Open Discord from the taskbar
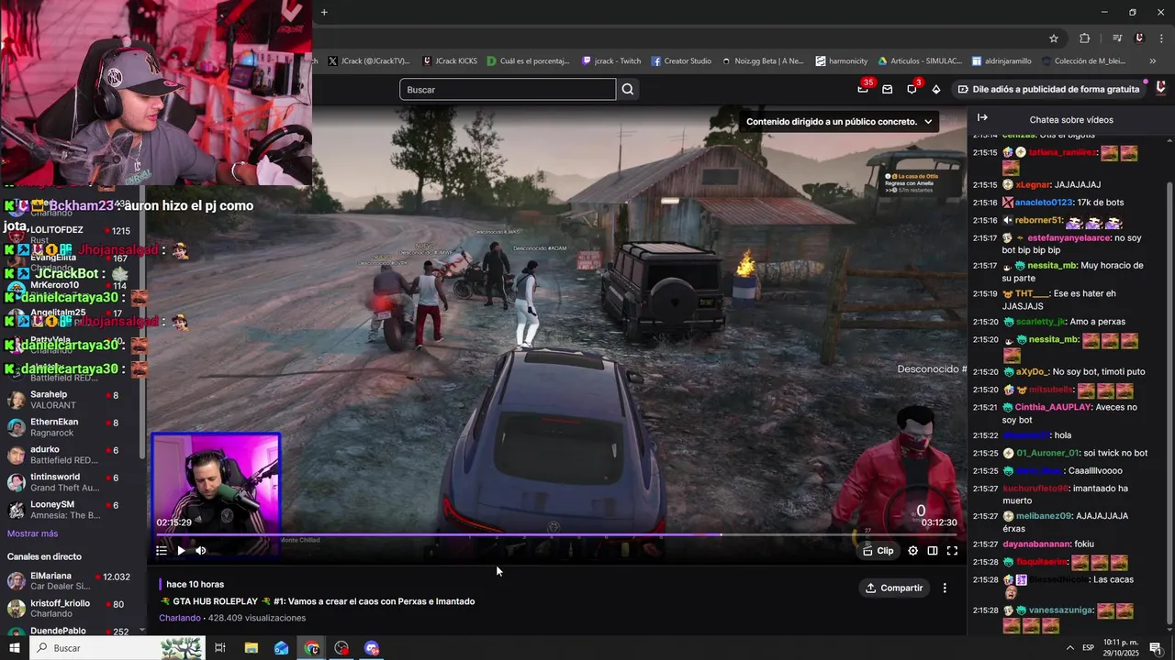Image resolution: width=1175 pixels, height=660 pixels. [x=372, y=648]
